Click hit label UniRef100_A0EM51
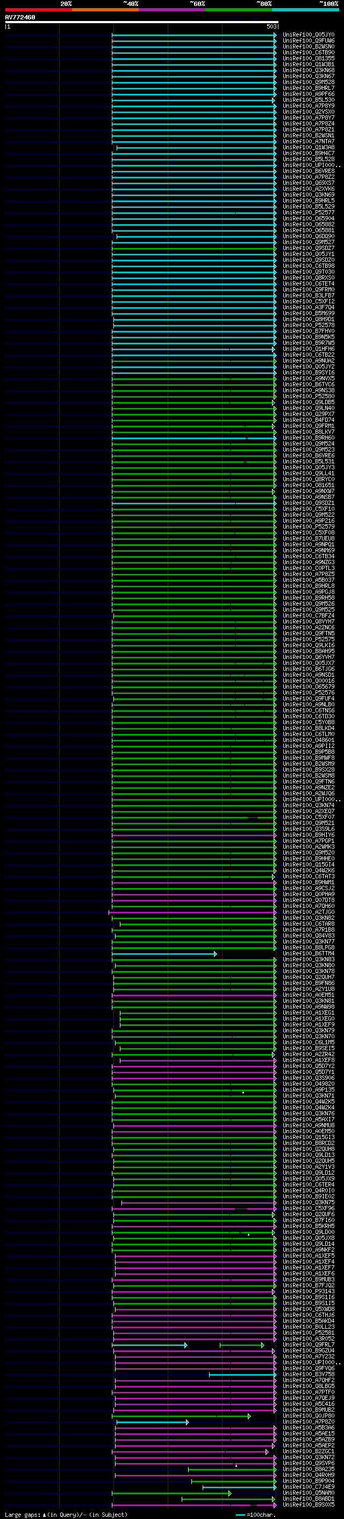This screenshot has height=1519, width=344. (308, 995)
